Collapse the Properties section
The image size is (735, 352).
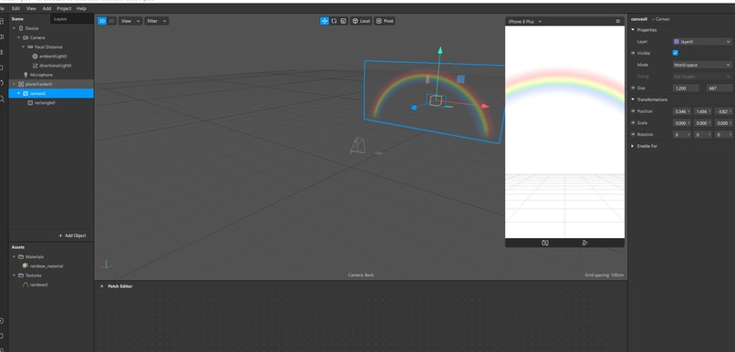coord(632,30)
